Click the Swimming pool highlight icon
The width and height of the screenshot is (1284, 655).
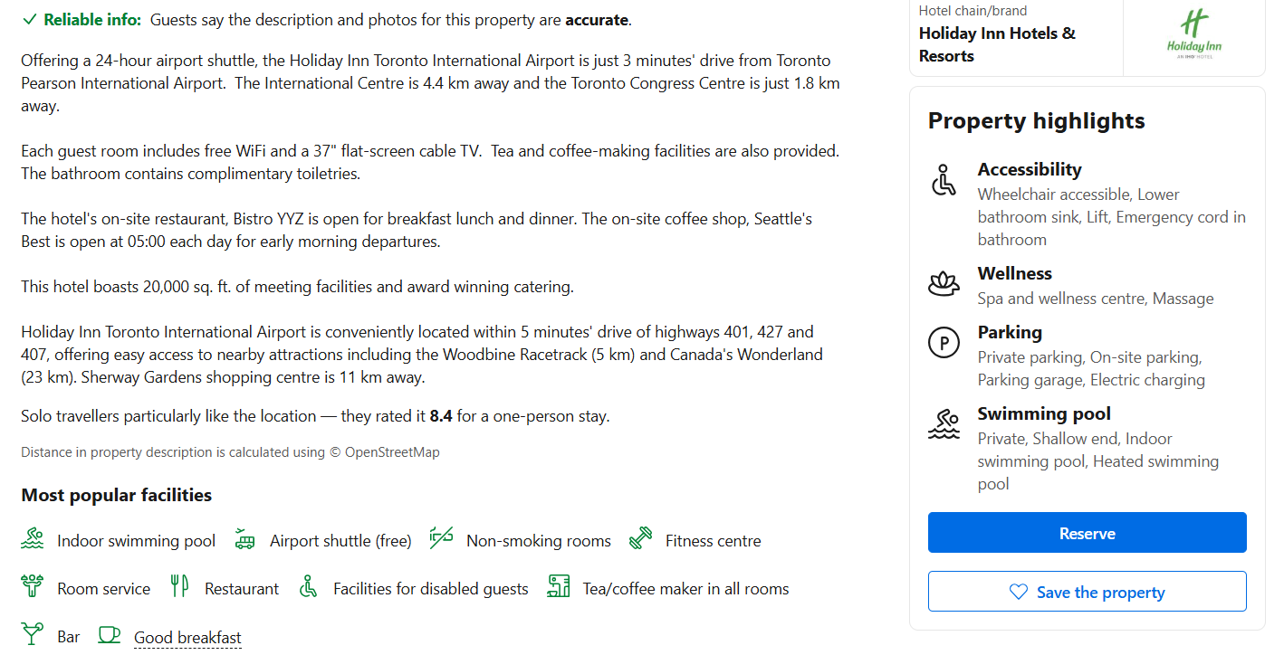(944, 425)
